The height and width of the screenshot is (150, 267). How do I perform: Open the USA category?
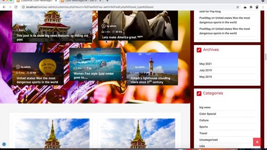click(202, 146)
